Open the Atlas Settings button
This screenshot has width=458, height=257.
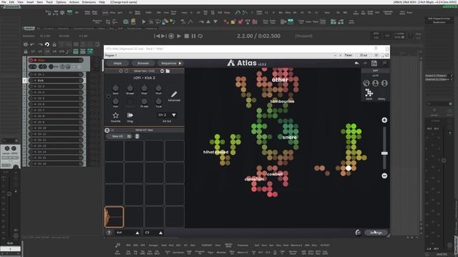(376, 233)
